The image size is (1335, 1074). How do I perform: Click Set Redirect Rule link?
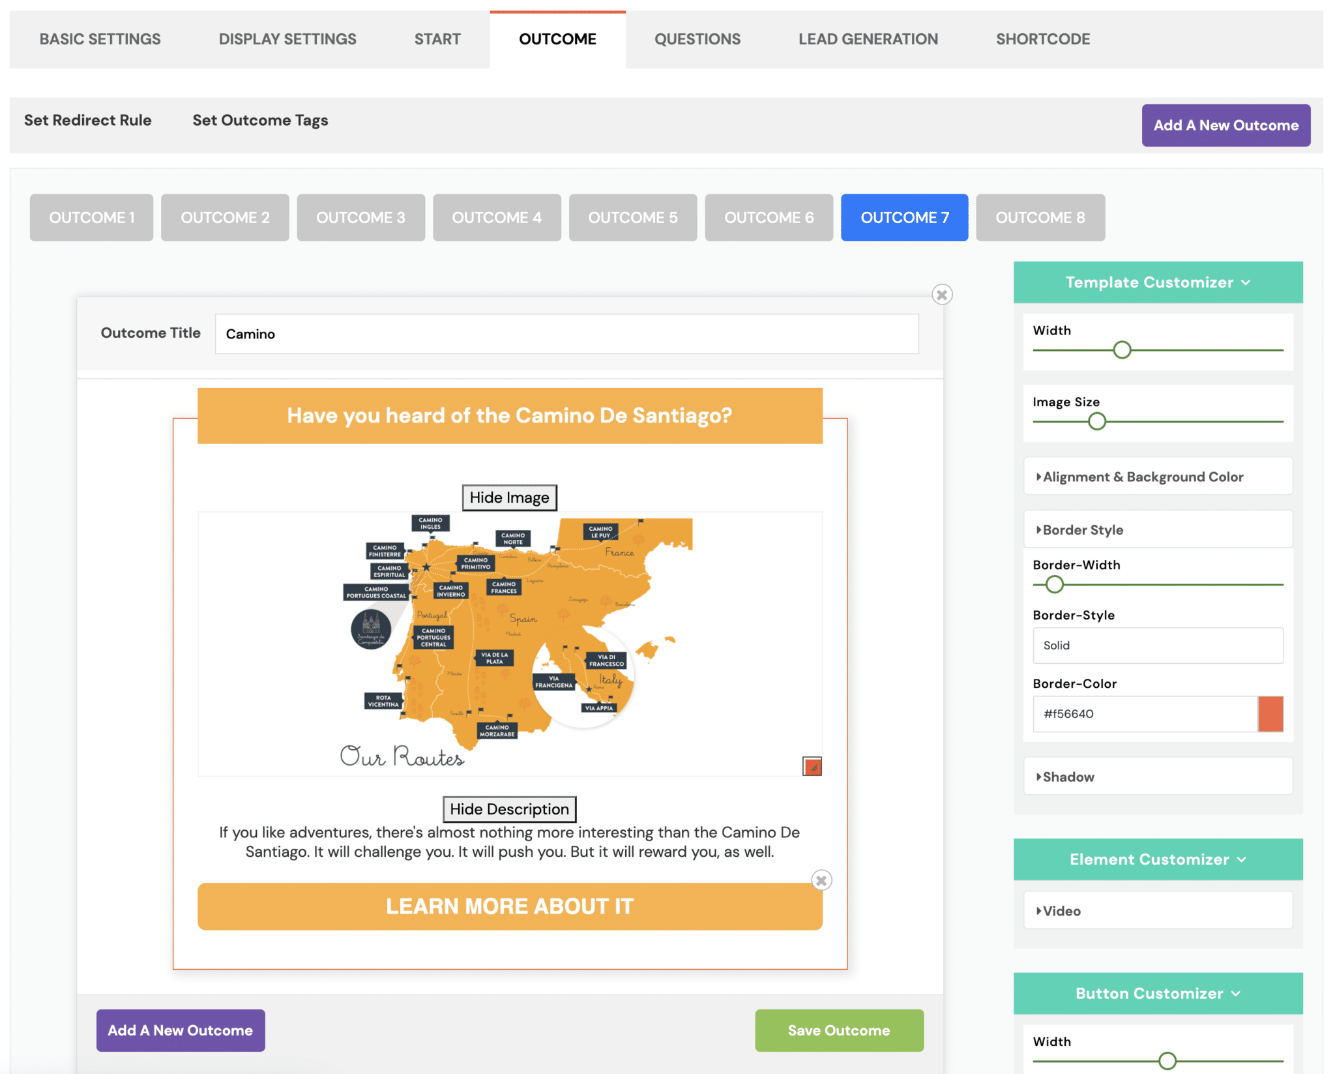(87, 121)
